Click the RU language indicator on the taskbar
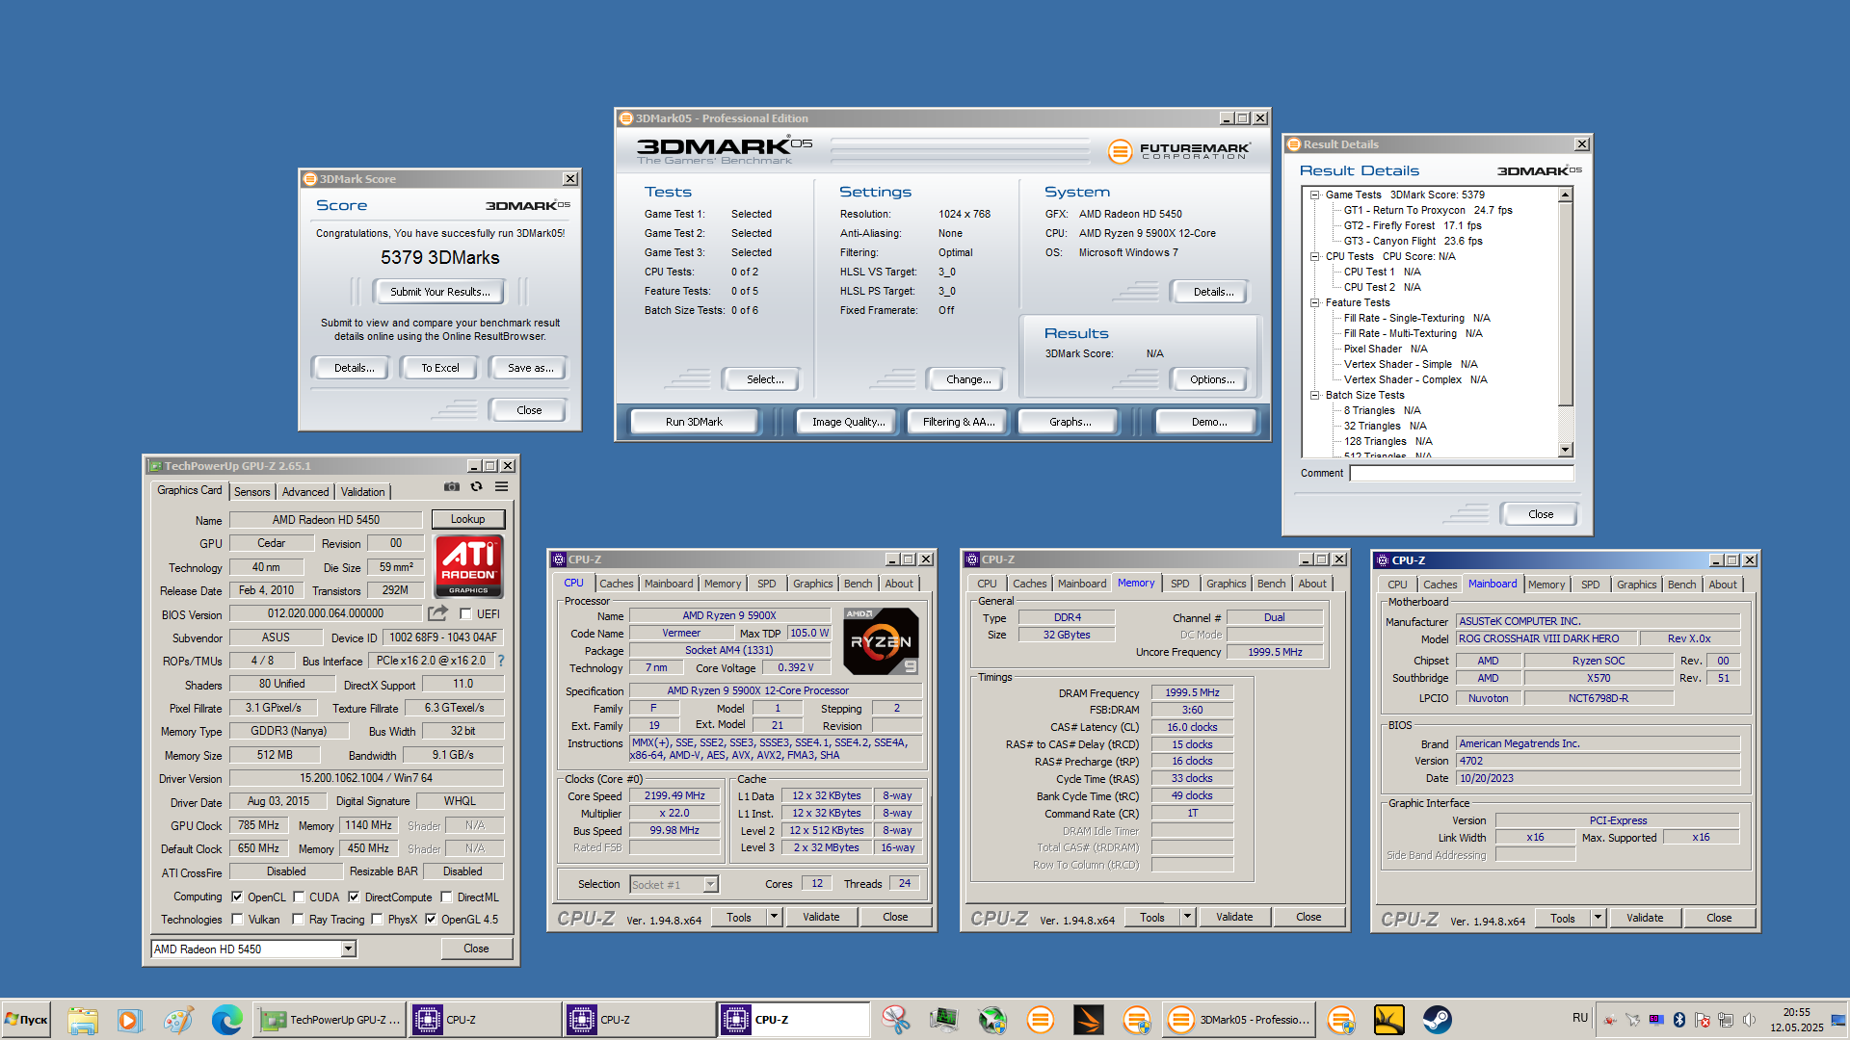 1580,1018
